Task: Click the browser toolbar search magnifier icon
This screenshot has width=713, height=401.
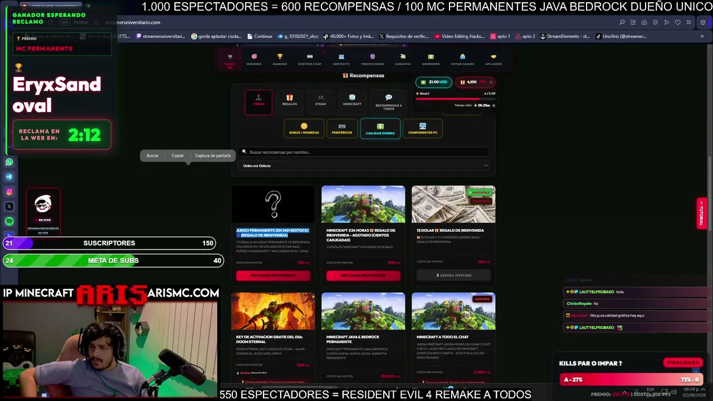Action: point(622,22)
